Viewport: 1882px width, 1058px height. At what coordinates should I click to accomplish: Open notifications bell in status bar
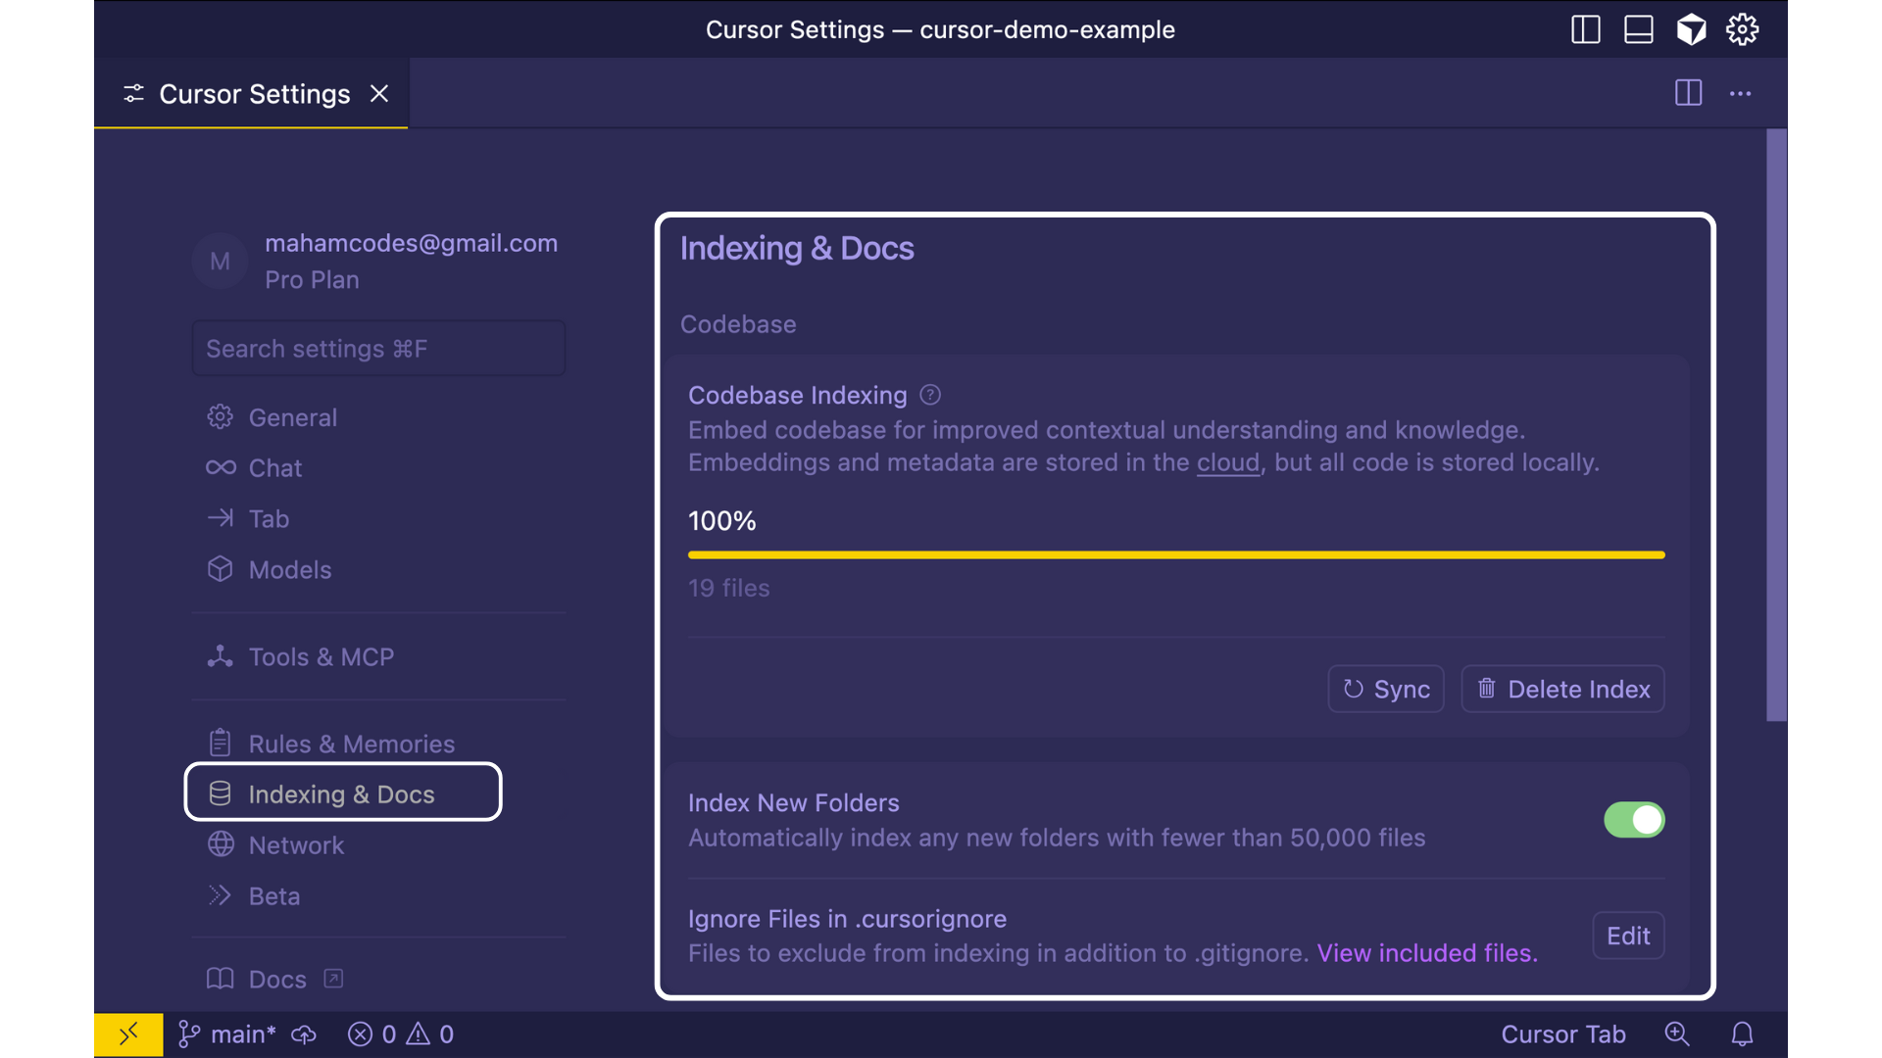point(1742,1034)
